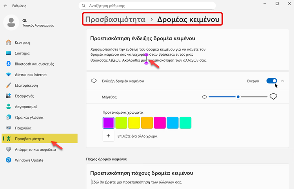Collapse the Ένδειξη δρομέα κειμένου section chevron

283,81
